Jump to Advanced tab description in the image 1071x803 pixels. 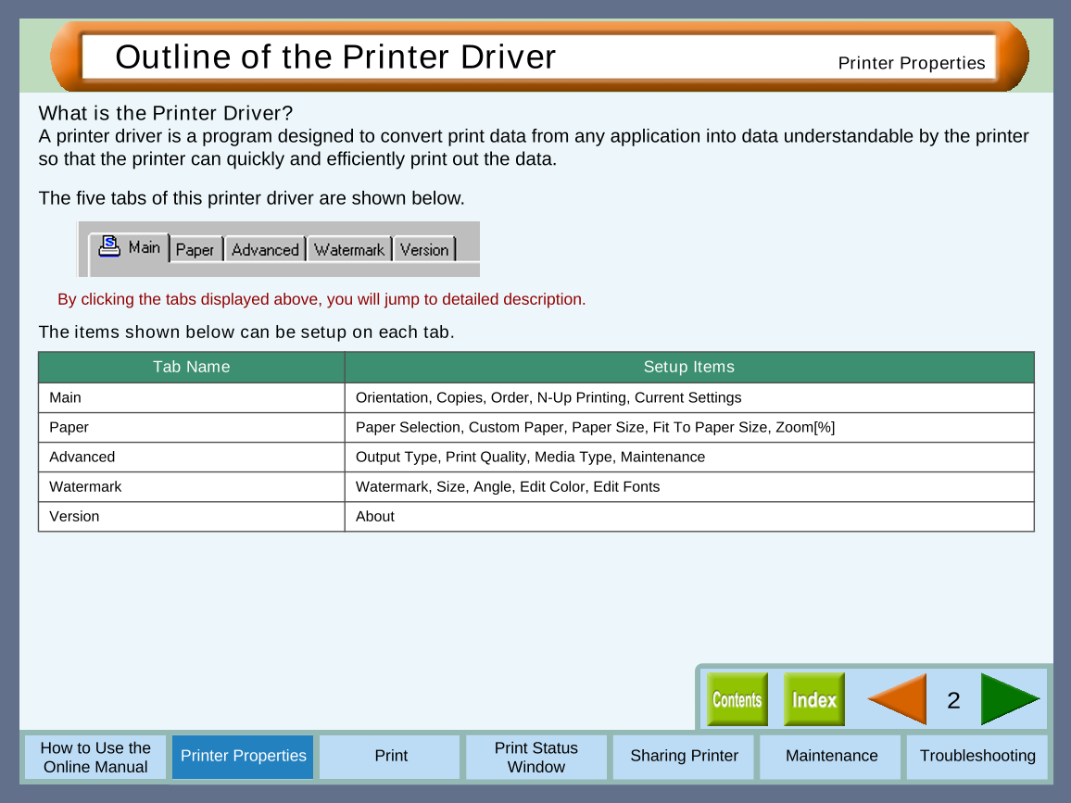[265, 249]
